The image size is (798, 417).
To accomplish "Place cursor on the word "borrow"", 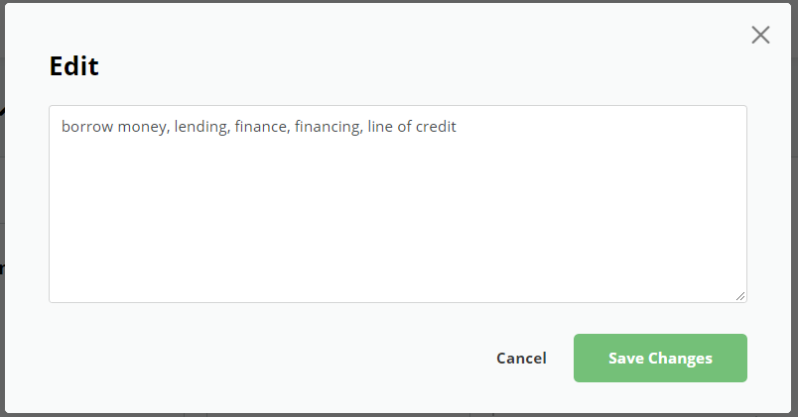I will [85, 127].
